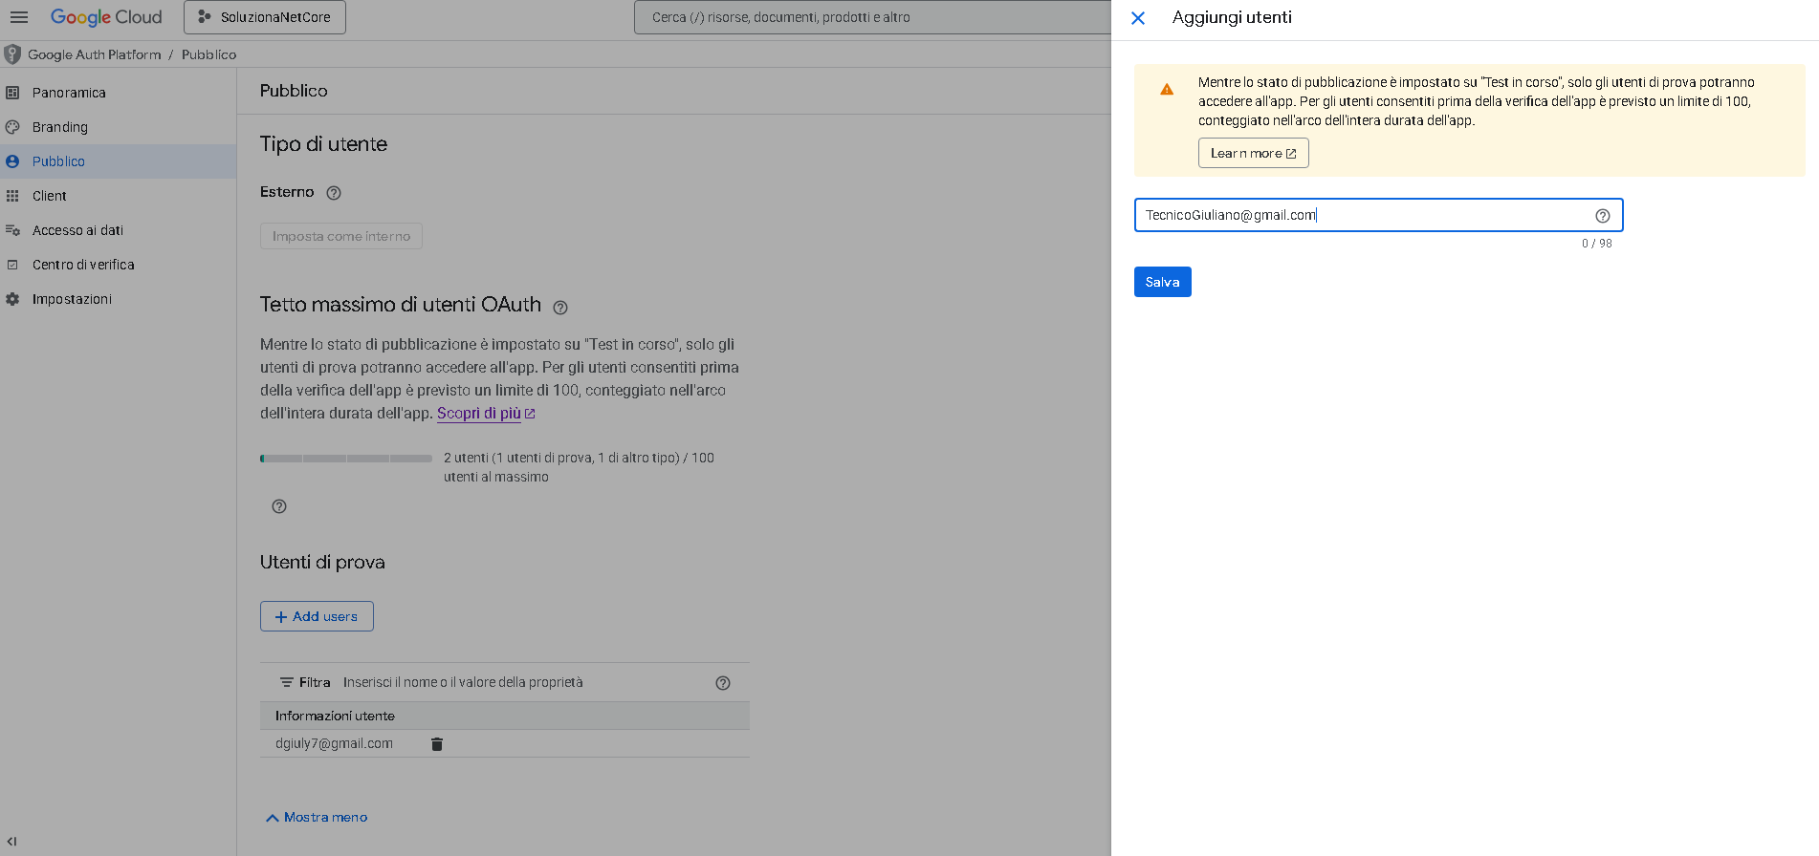Viewport: 1819px width, 856px height.
Task: Click help icon in Filtra row
Action: (723, 683)
